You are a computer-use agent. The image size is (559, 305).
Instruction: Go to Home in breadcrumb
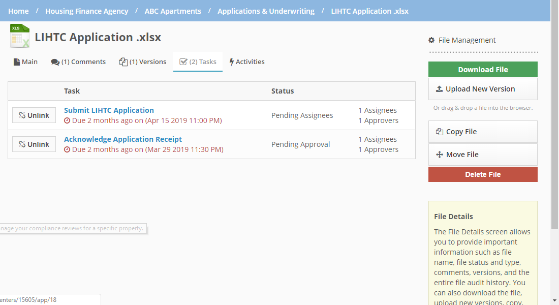click(18, 11)
